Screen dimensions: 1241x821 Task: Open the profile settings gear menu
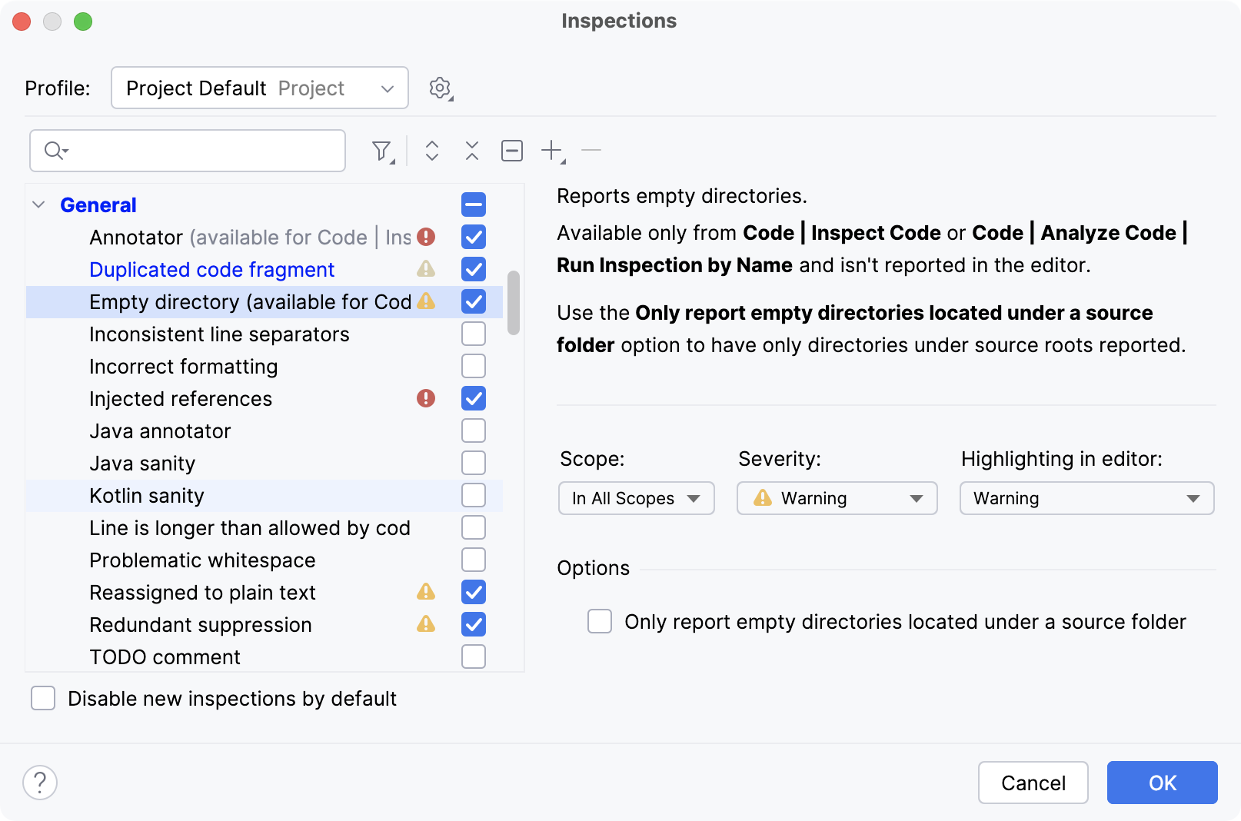439,88
